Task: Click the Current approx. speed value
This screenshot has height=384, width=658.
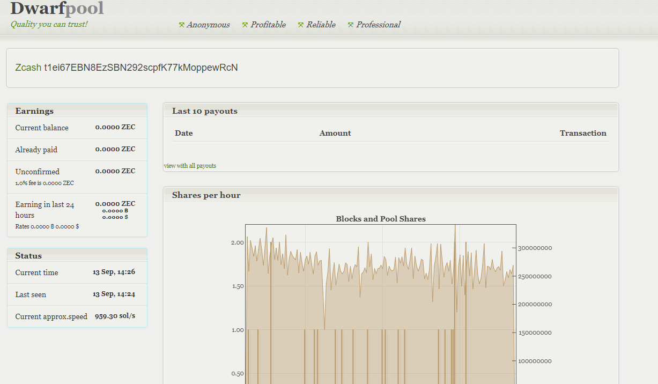Action: (115, 316)
